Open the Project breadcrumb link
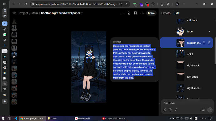This screenshot has width=216, height=121. 23,13
